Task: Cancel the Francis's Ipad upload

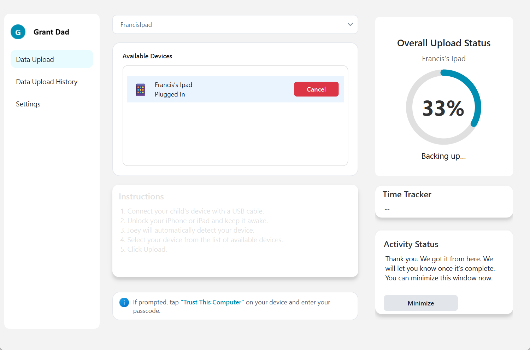Action: pyautogui.click(x=316, y=89)
